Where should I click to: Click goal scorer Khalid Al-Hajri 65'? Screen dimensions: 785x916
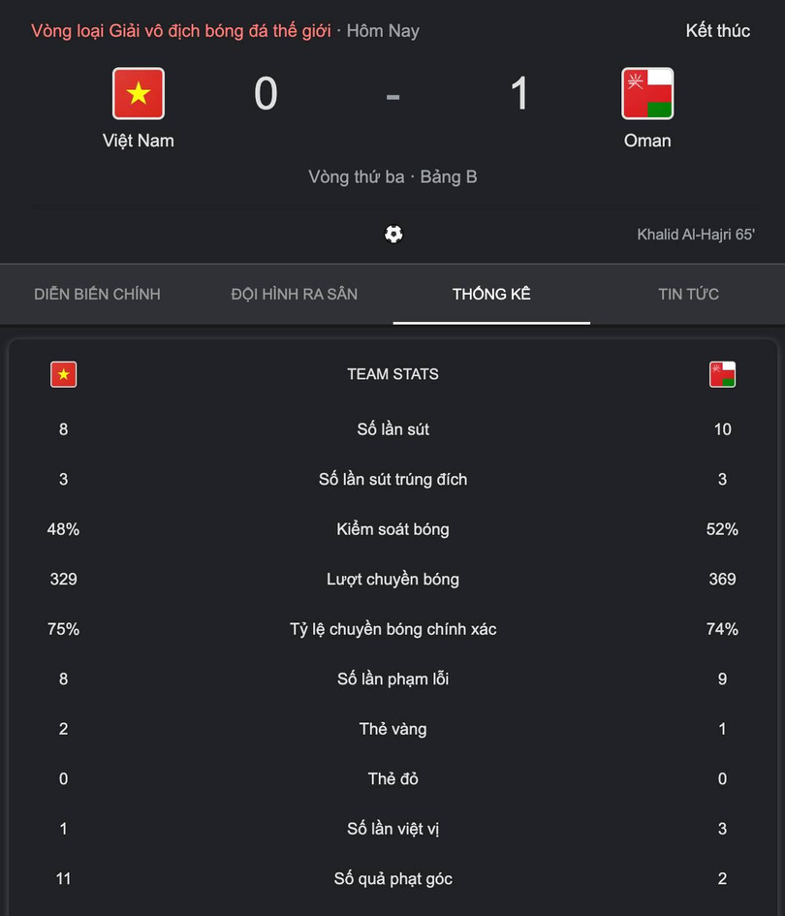tap(695, 235)
